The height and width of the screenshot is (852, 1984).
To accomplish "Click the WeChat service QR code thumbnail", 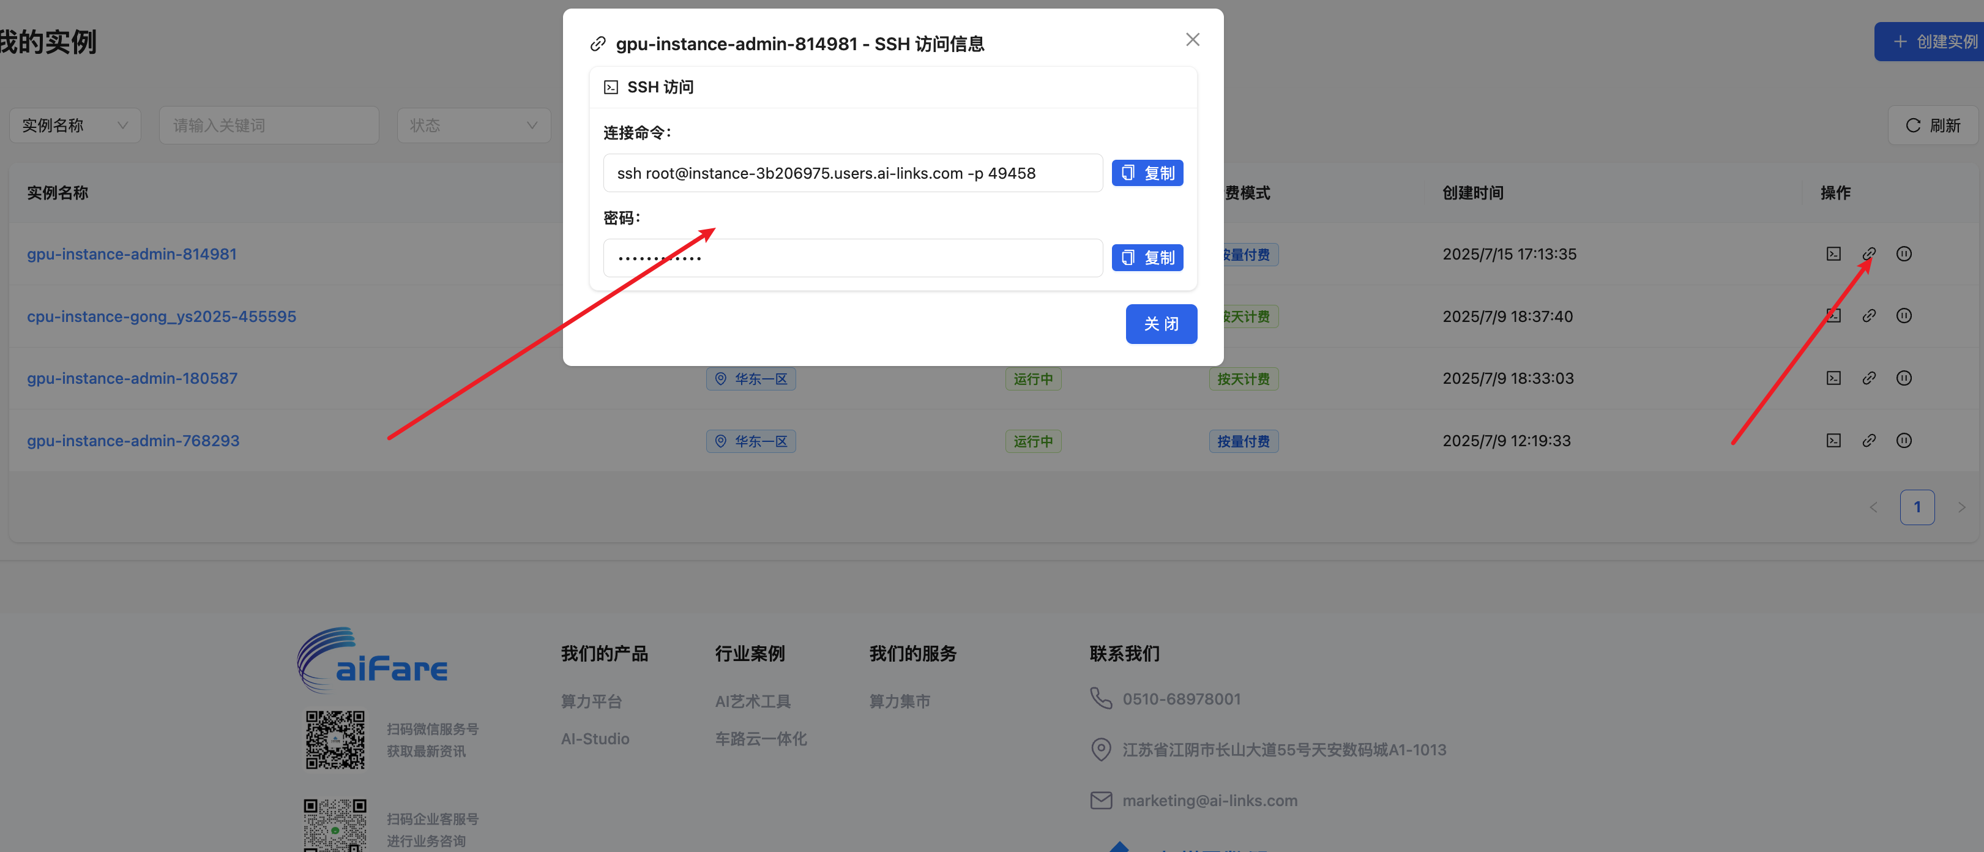I will click(335, 739).
